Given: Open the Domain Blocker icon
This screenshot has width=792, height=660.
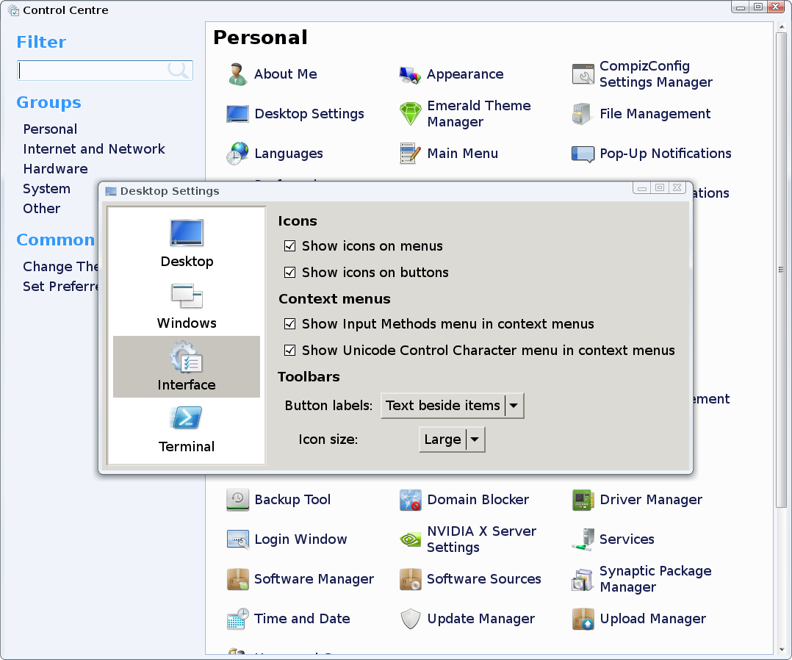Looking at the screenshot, I should pyautogui.click(x=410, y=499).
